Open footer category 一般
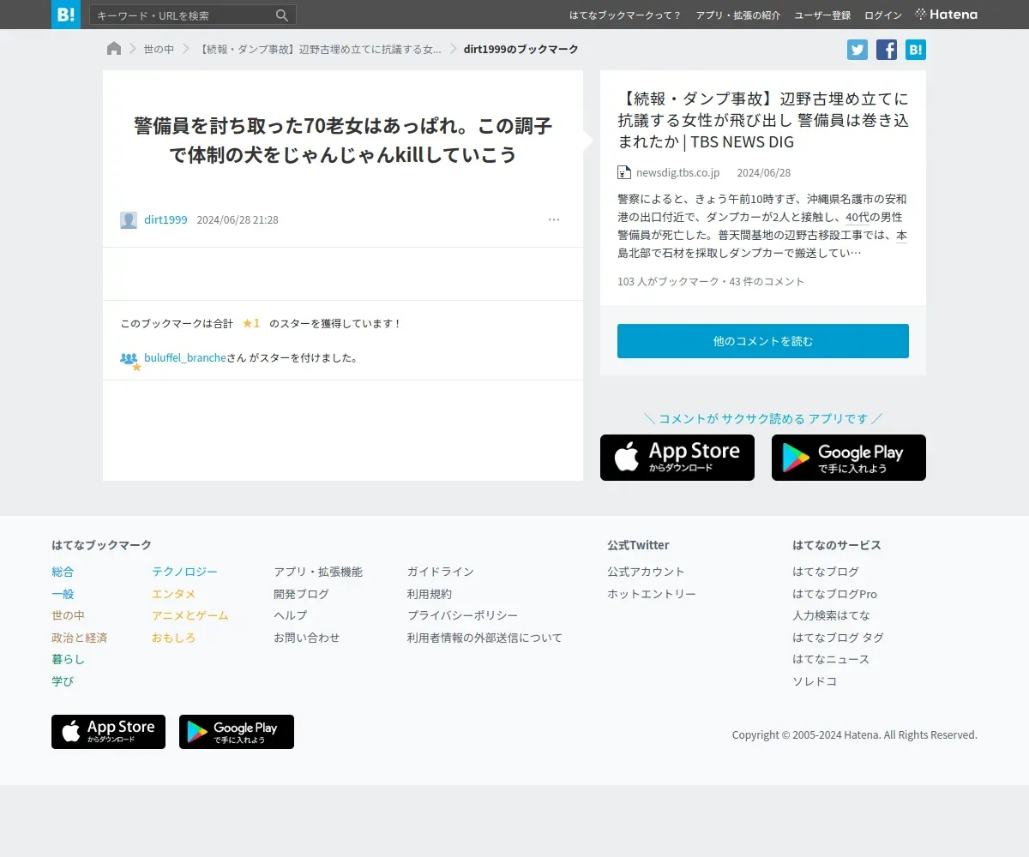This screenshot has height=857, width=1029. (63, 594)
